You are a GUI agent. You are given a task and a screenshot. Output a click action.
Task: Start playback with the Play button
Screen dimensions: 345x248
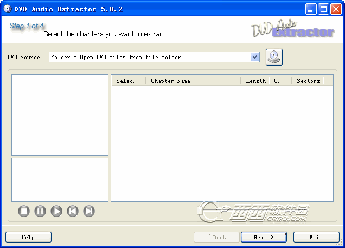pyautogui.click(x=56, y=211)
